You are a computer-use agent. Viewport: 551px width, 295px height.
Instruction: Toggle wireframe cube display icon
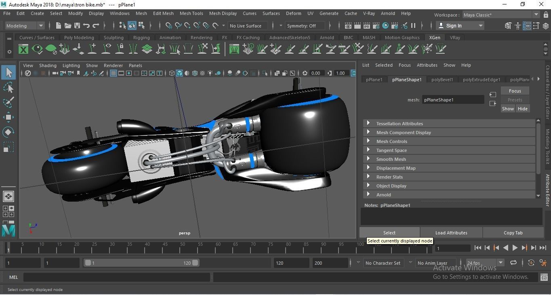172,73
